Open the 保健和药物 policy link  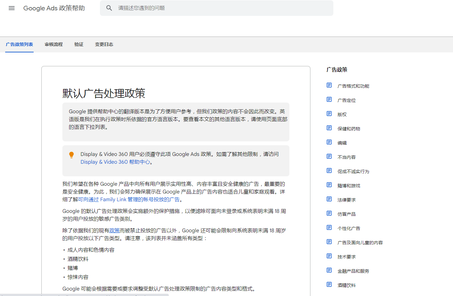(x=349, y=129)
